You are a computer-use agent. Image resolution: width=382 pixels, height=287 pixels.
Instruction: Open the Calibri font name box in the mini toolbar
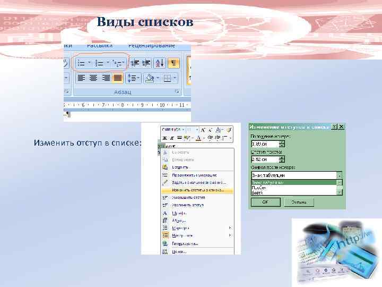click(x=173, y=129)
